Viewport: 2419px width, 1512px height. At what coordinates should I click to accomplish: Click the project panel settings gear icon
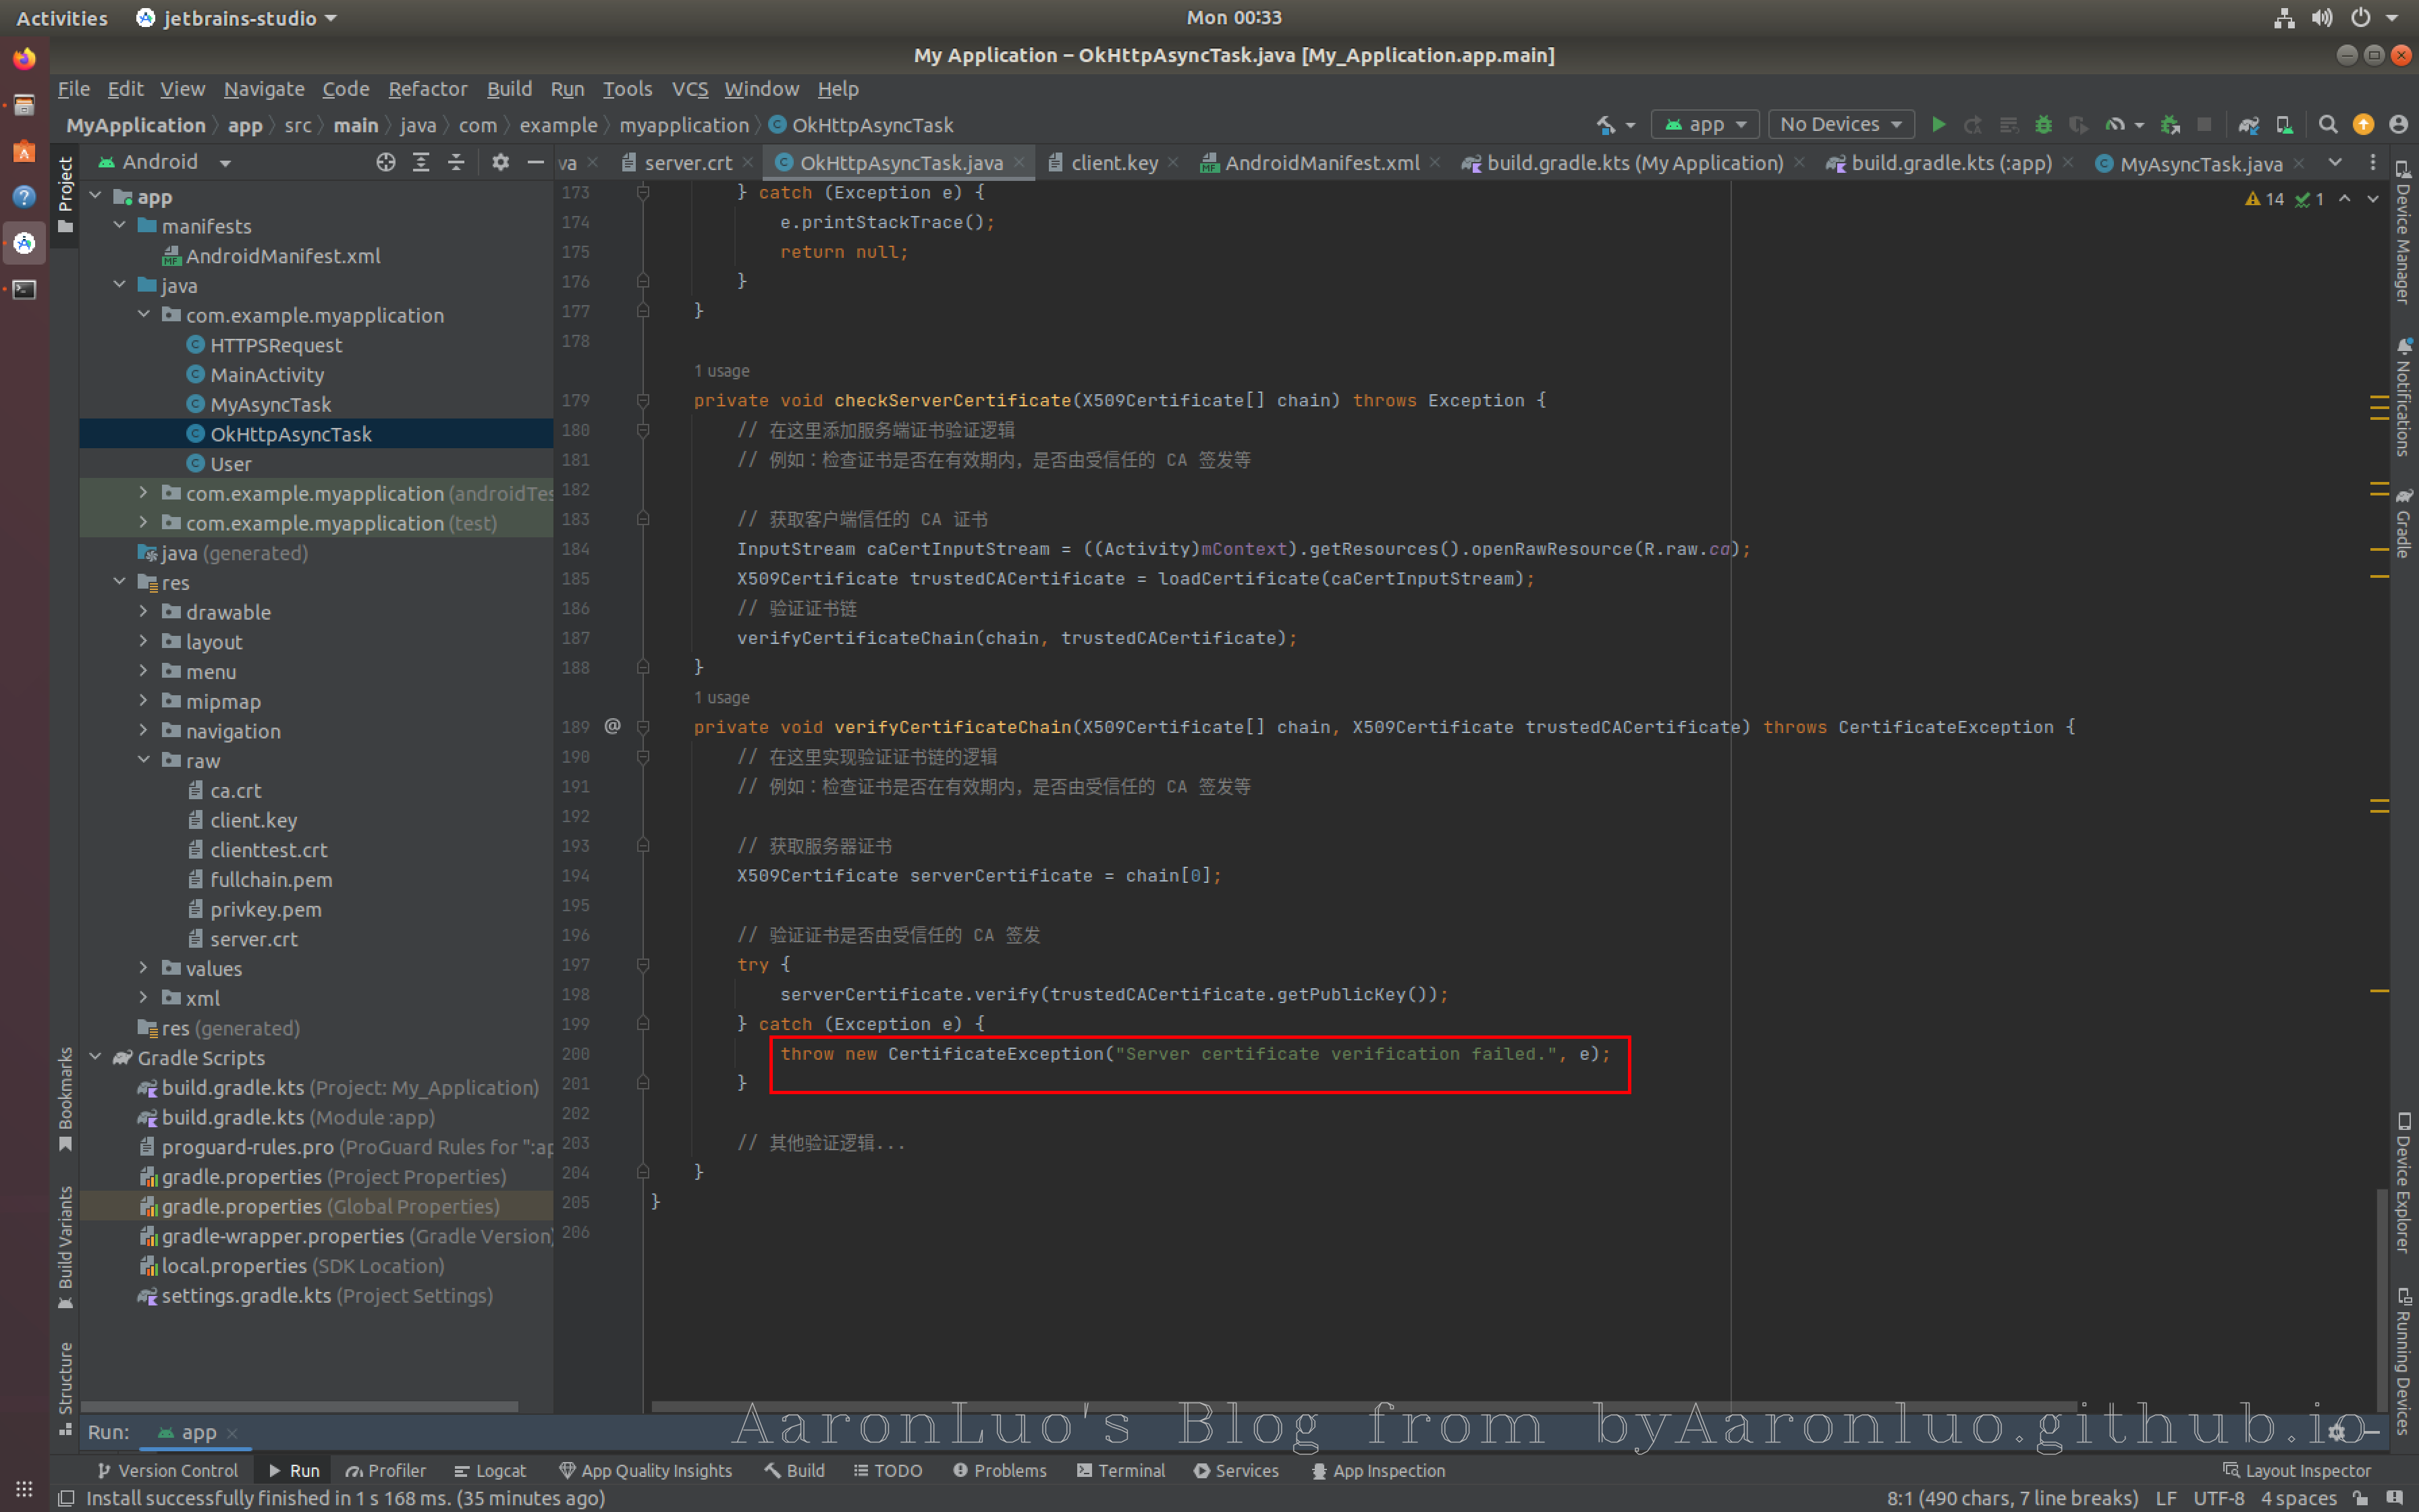pyautogui.click(x=499, y=162)
